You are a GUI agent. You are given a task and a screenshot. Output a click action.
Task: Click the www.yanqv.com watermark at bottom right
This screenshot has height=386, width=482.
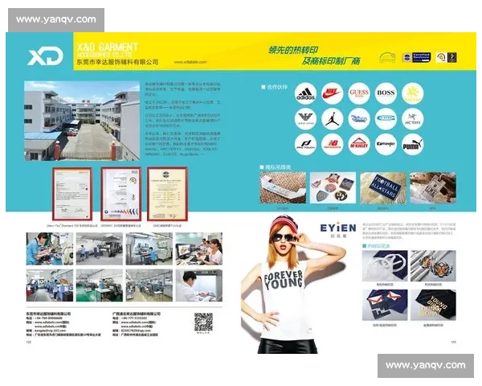(425, 366)
